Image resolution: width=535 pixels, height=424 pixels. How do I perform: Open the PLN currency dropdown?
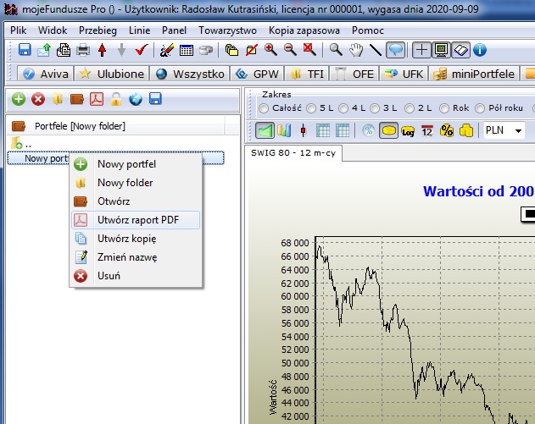[516, 131]
